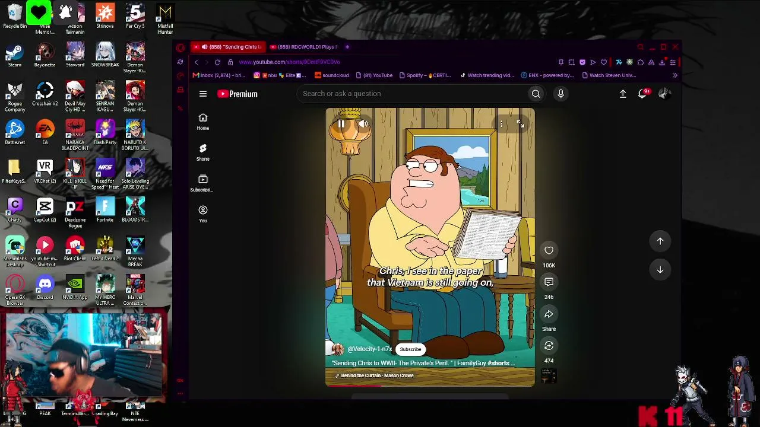Viewport: 760px width, 427px height.
Task: Go to the previous Short
Action: pos(660,241)
